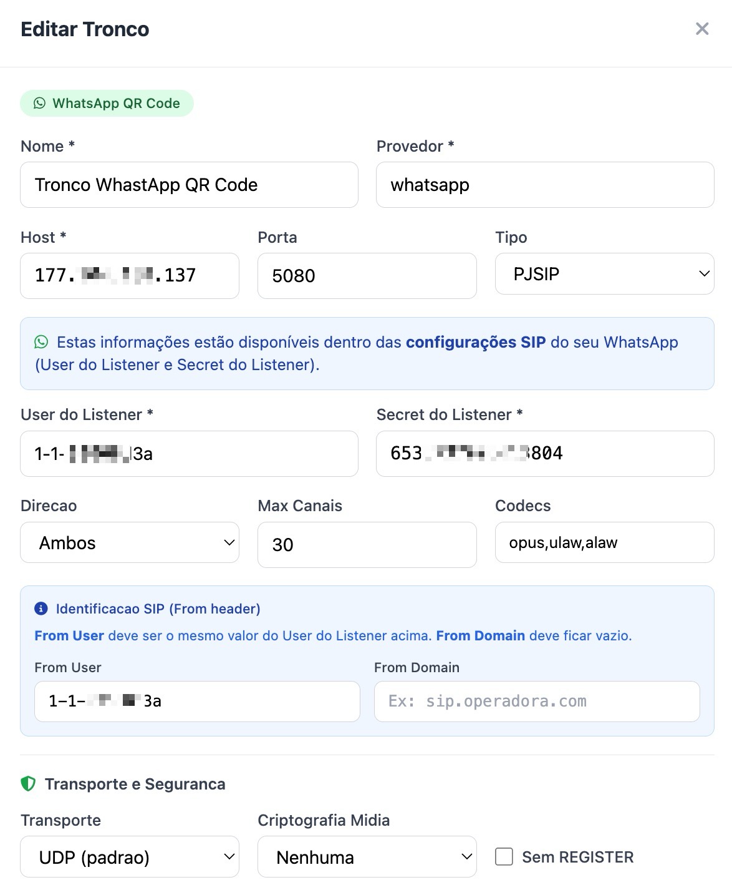Click the WhatsApp QR Code badge
Image resolution: width=732 pixels, height=890 pixels.
[x=107, y=104]
